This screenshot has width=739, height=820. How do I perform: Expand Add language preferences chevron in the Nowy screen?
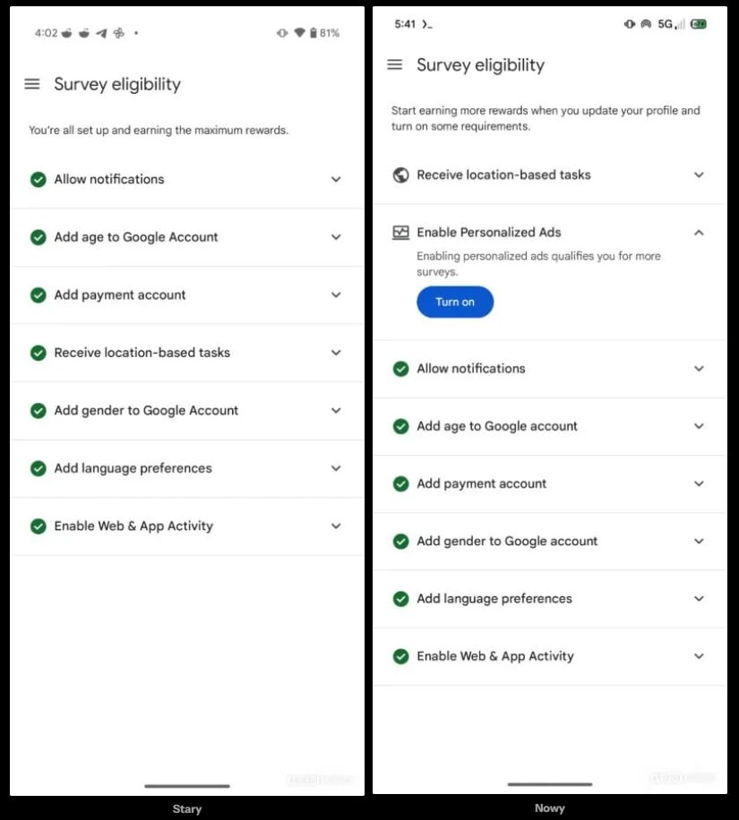pyautogui.click(x=699, y=599)
